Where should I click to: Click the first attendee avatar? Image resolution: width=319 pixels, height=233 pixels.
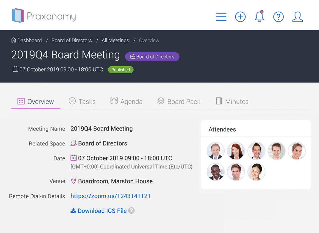215,151
